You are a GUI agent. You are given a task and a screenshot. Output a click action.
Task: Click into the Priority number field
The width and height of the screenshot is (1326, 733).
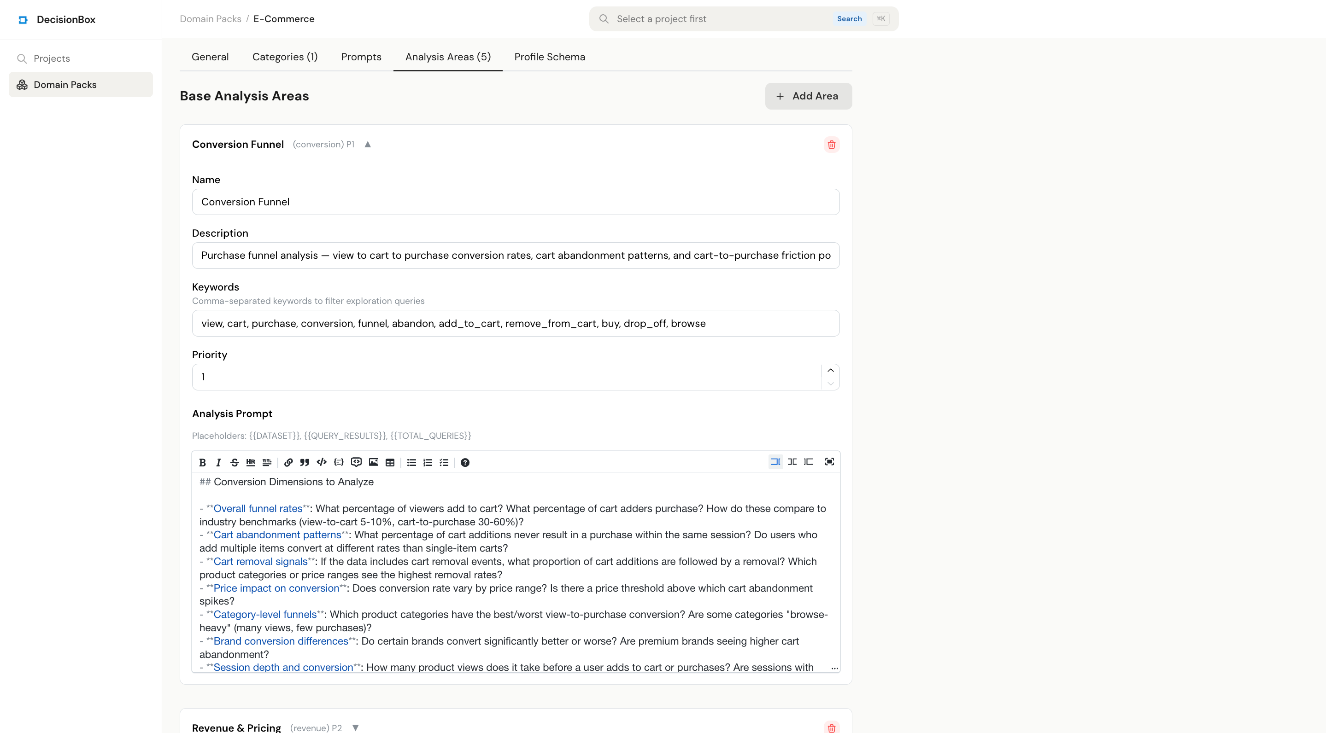[x=506, y=377]
